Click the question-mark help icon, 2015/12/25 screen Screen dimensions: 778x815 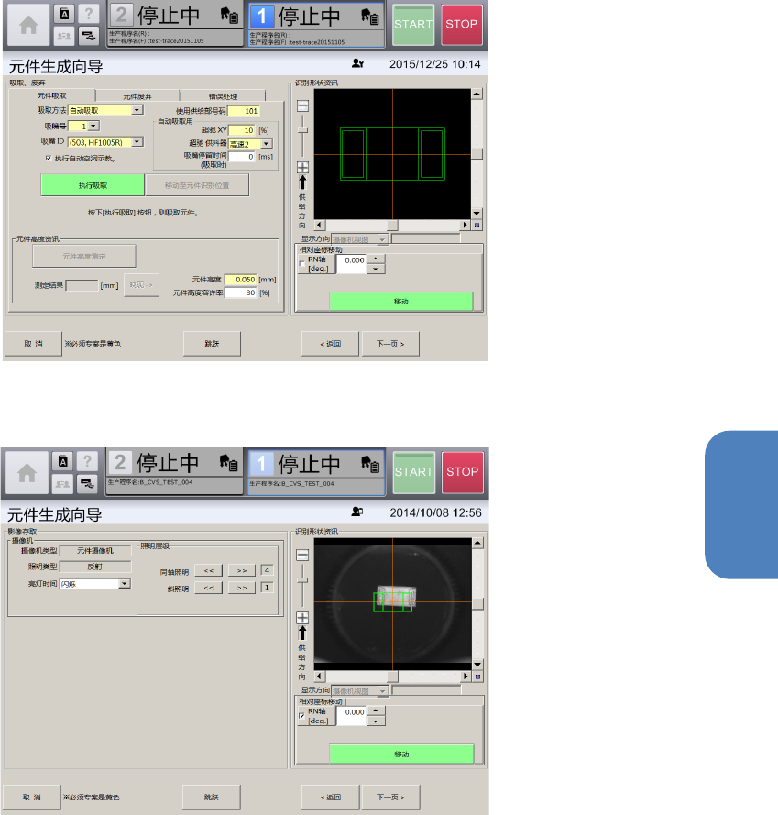pyautogui.click(x=89, y=14)
